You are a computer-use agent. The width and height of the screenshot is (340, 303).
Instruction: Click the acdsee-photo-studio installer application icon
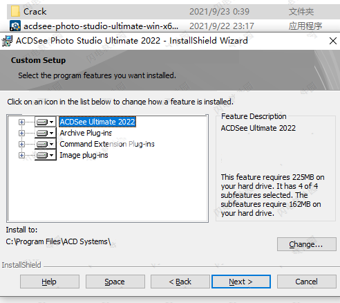(15, 26)
